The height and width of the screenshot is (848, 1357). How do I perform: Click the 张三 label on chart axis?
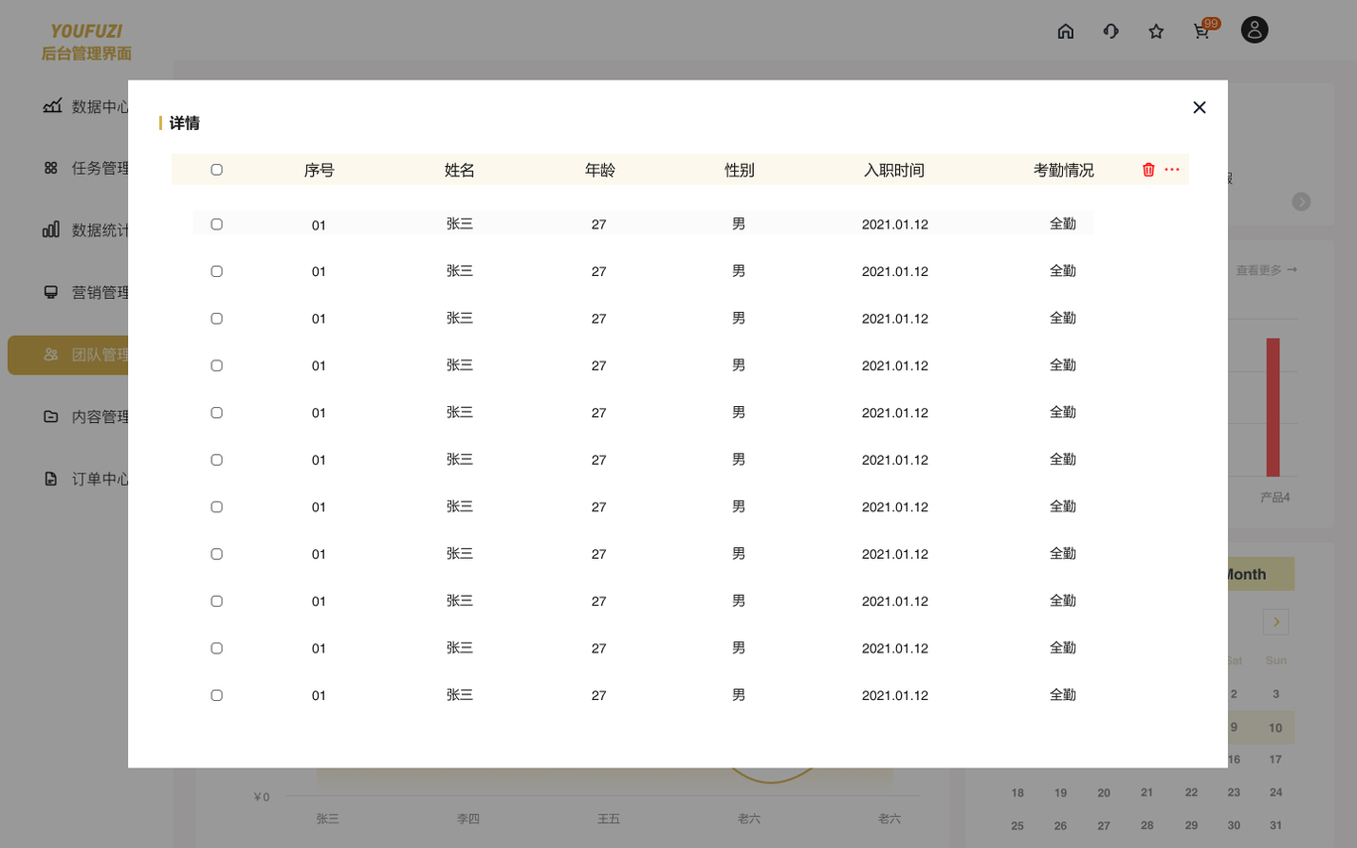pos(328,818)
